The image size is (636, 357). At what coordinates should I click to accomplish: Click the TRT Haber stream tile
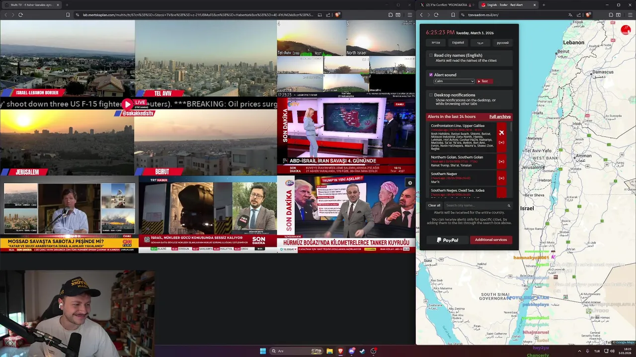point(208,215)
